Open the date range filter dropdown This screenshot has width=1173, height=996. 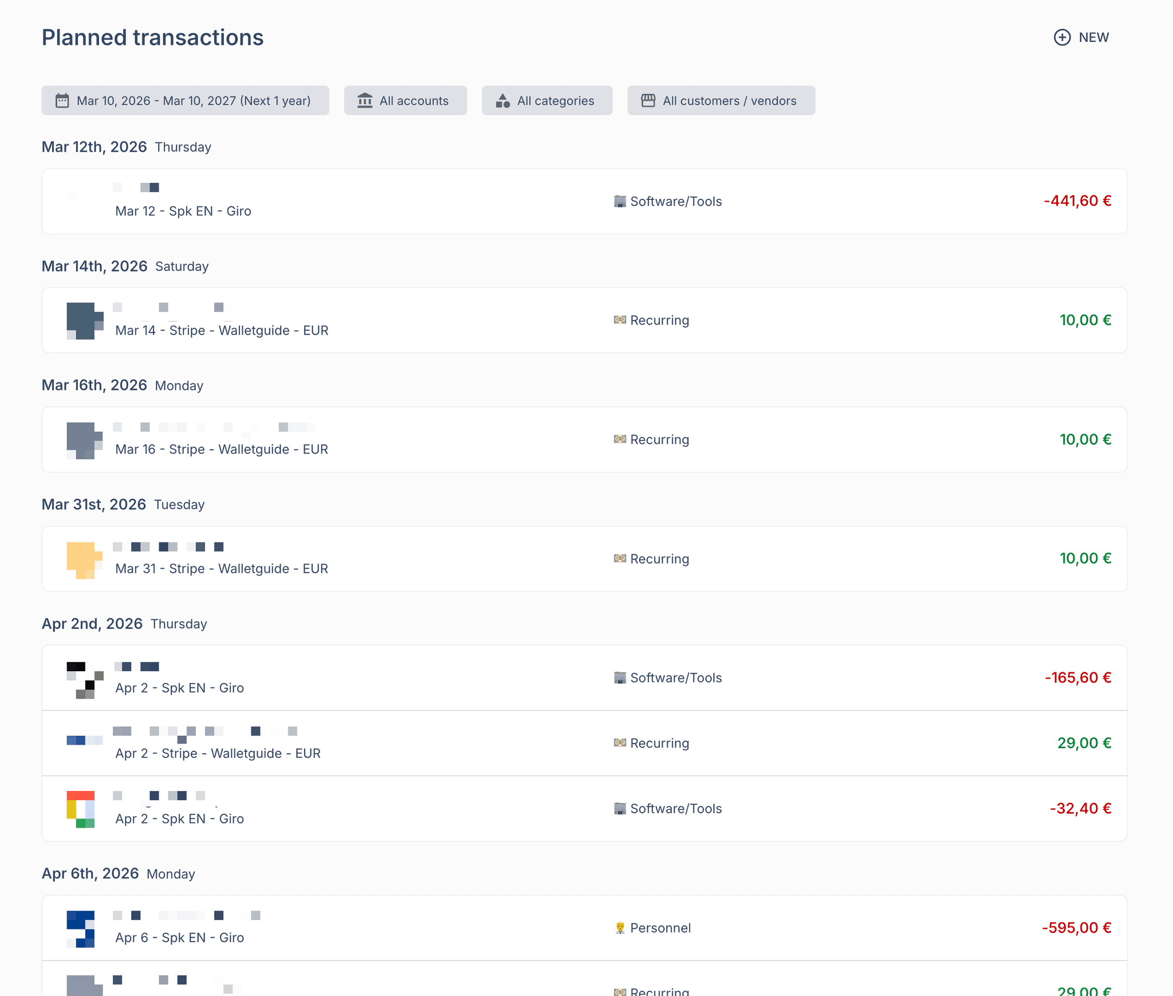185,101
